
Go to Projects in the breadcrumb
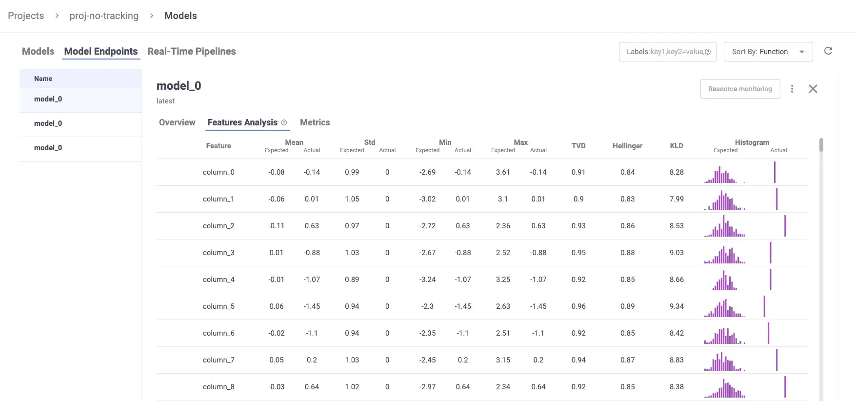point(26,16)
